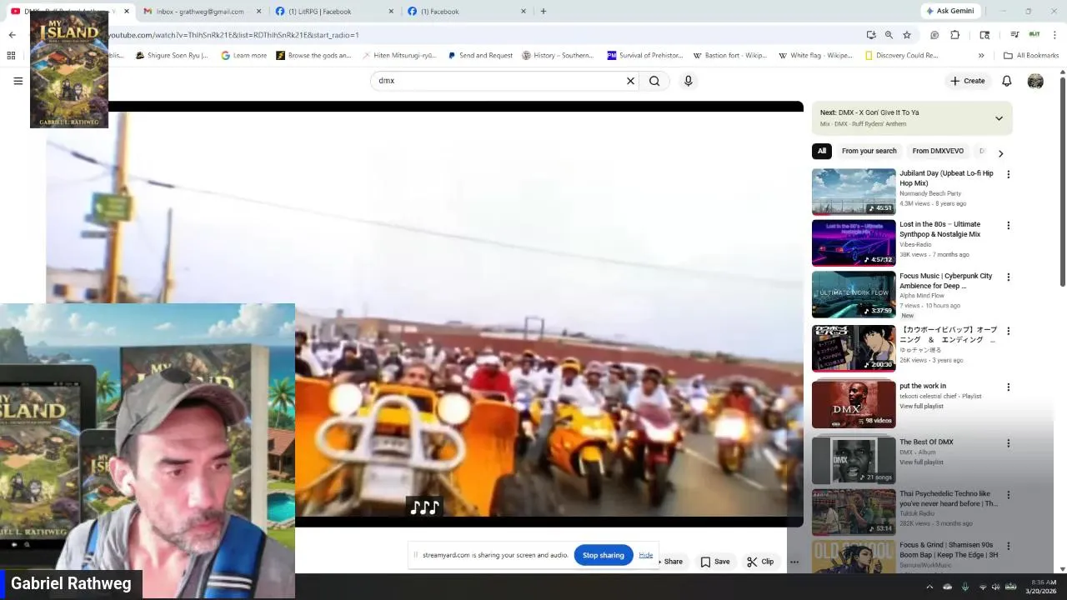Open YouTube notifications bell
Viewport: 1067px width, 600px height.
coord(1006,81)
